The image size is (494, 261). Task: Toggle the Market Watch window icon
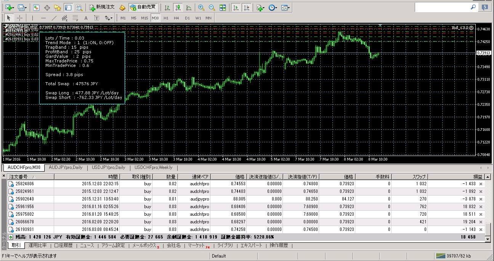tap(36, 7)
